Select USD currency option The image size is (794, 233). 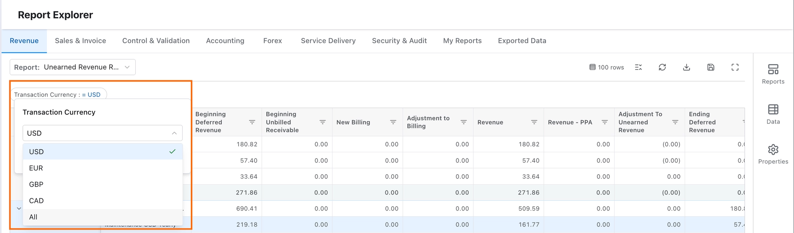pos(102,151)
